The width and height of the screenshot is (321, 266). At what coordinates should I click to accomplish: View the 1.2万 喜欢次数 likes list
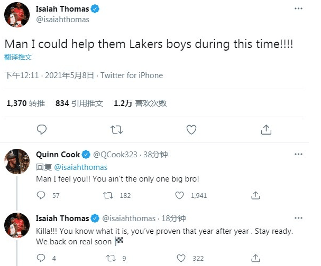[x=140, y=103]
